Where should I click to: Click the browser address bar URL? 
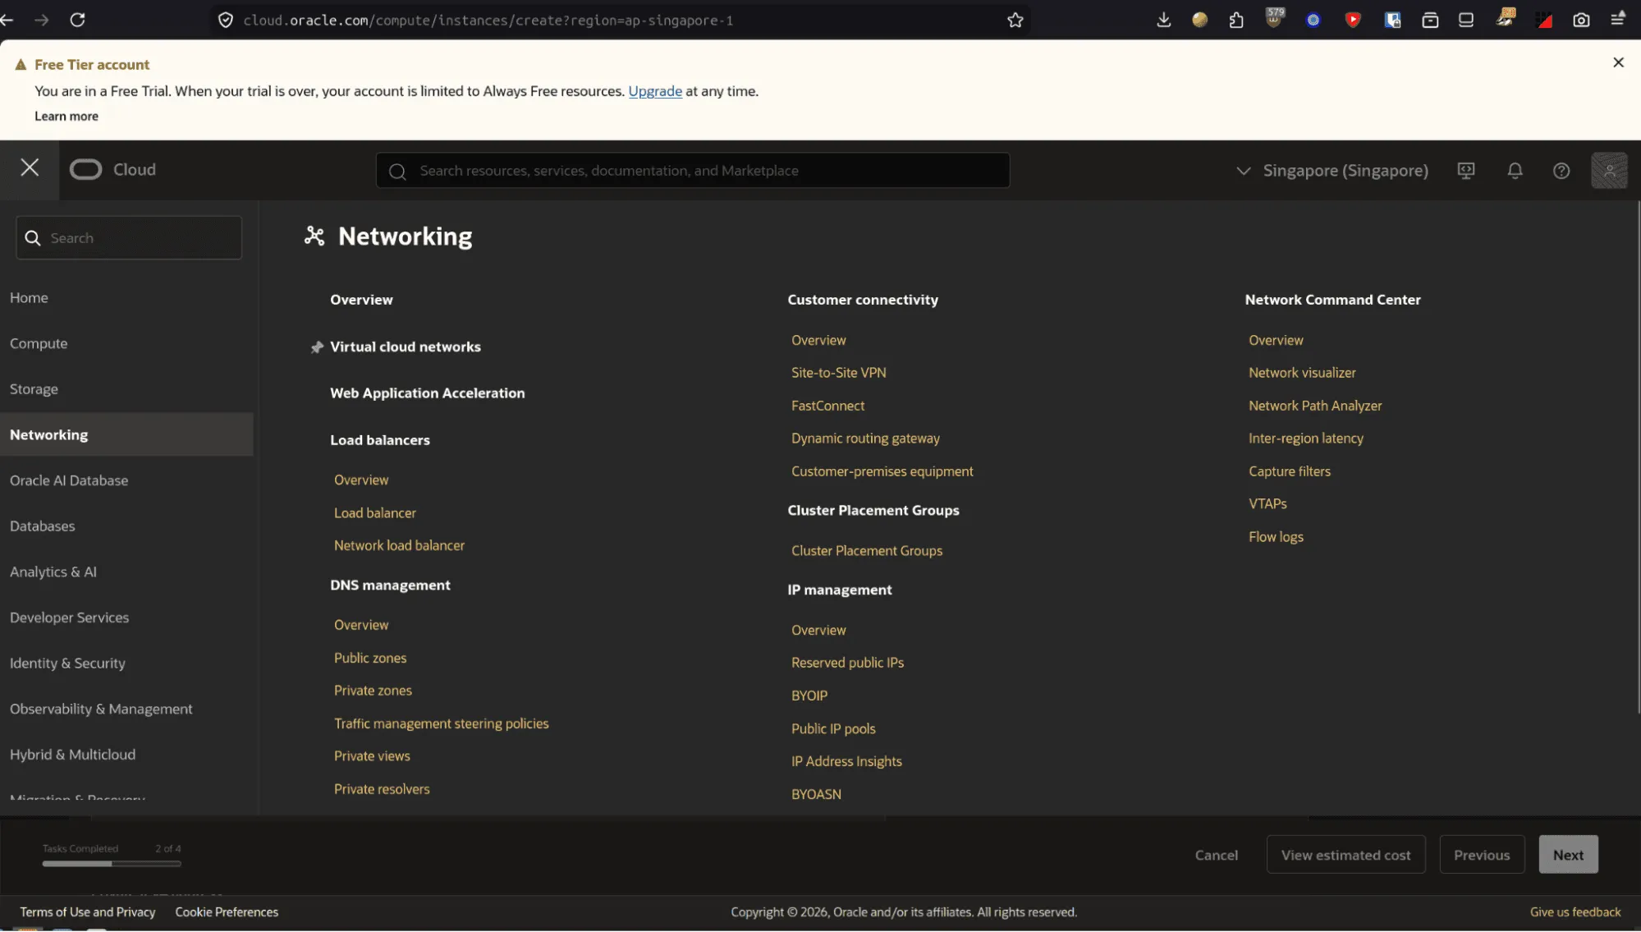pyautogui.click(x=488, y=20)
